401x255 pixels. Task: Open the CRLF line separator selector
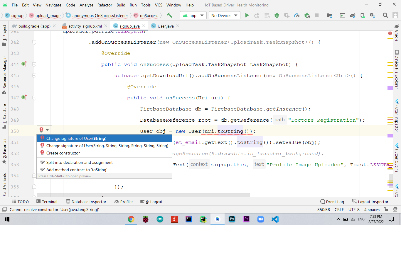click(x=339, y=210)
